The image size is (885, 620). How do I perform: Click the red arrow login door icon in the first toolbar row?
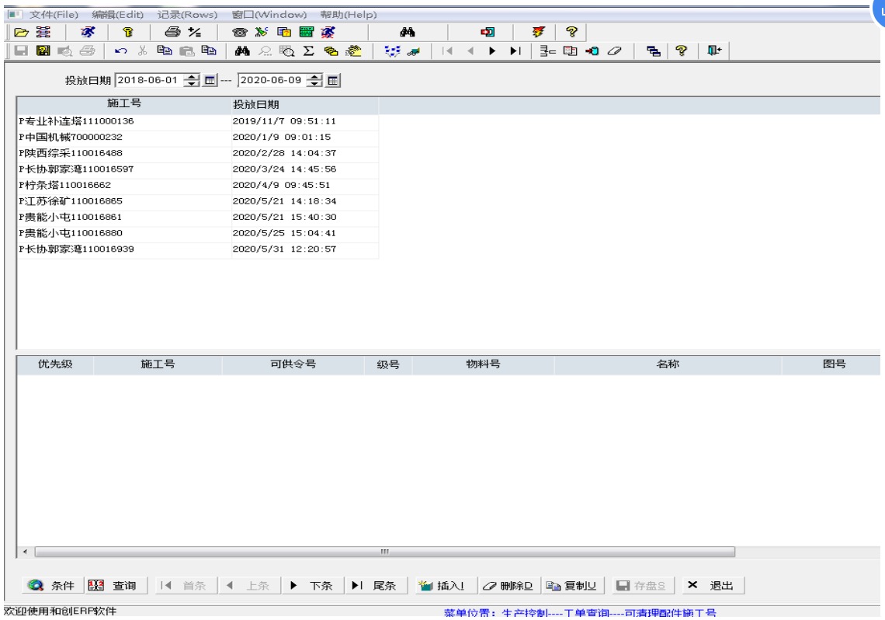click(x=488, y=32)
